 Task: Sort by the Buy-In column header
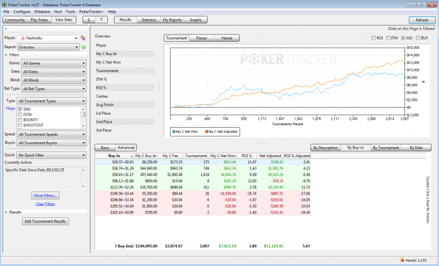(115, 156)
